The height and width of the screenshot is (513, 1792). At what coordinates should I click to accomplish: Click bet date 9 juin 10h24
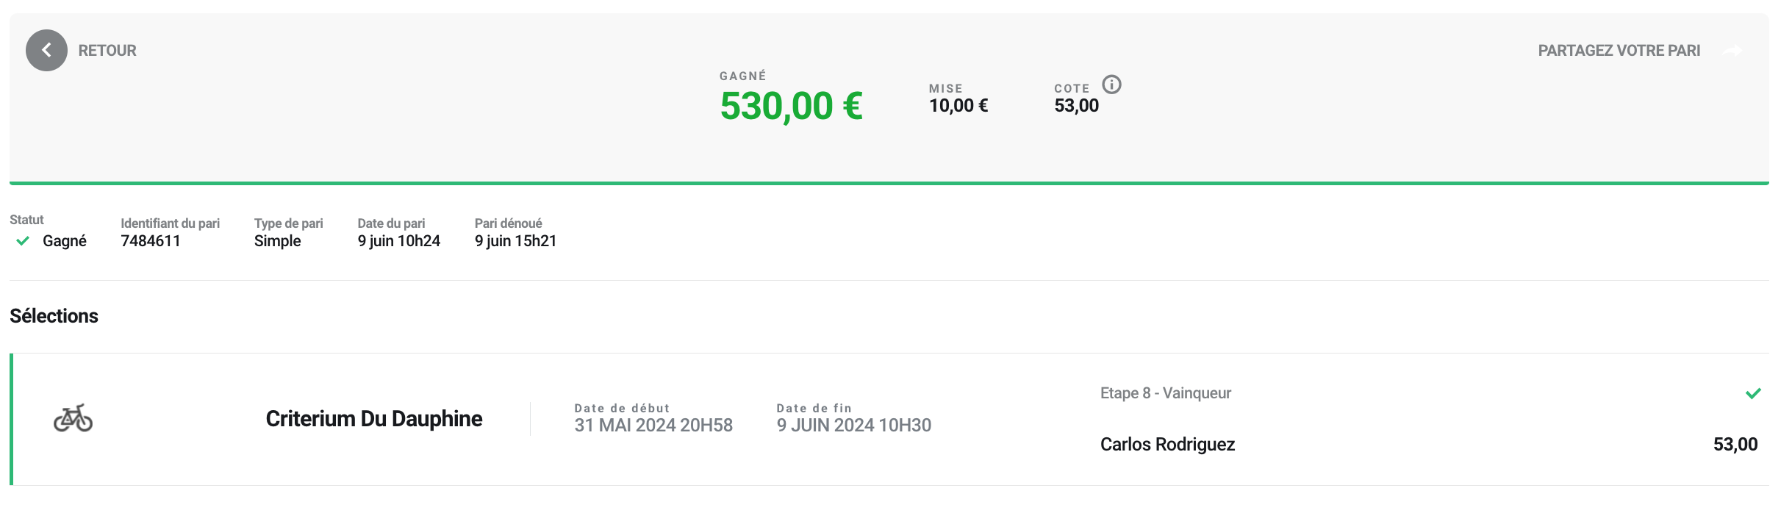click(398, 241)
